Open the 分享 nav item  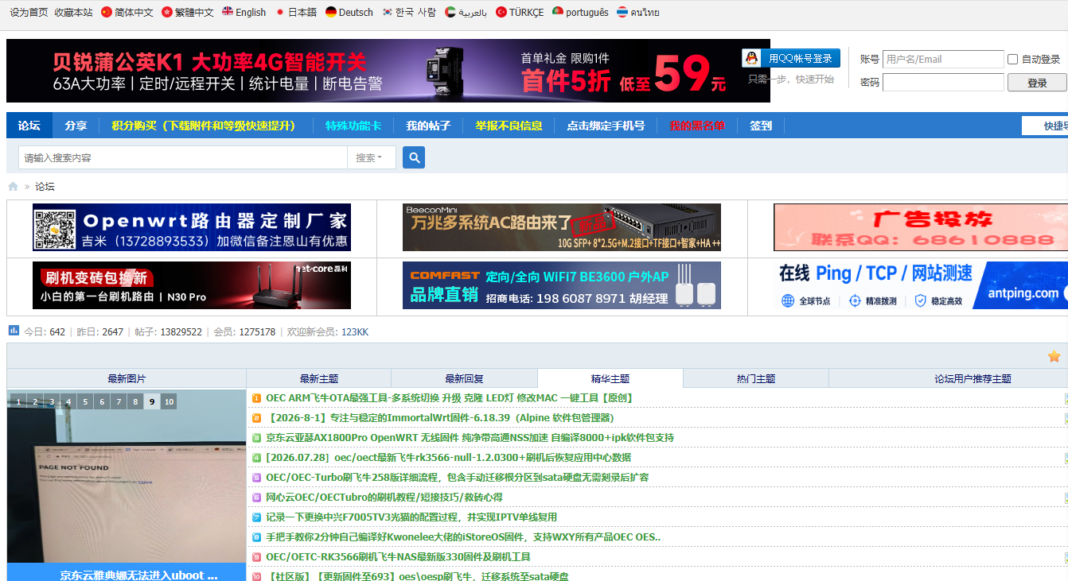(76, 126)
